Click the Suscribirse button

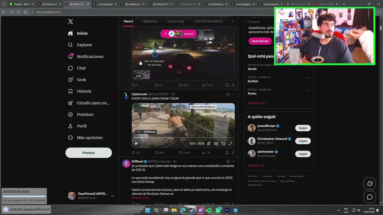click(x=260, y=41)
